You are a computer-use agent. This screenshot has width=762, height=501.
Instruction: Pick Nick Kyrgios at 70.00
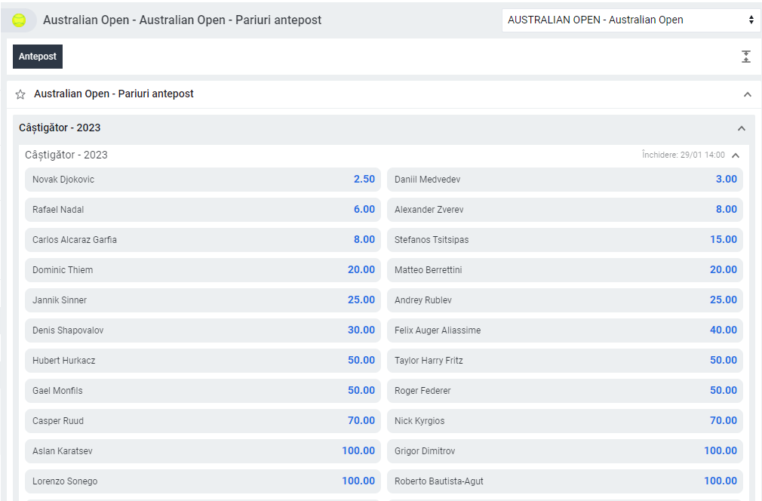pyautogui.click(x=564, y=420)
